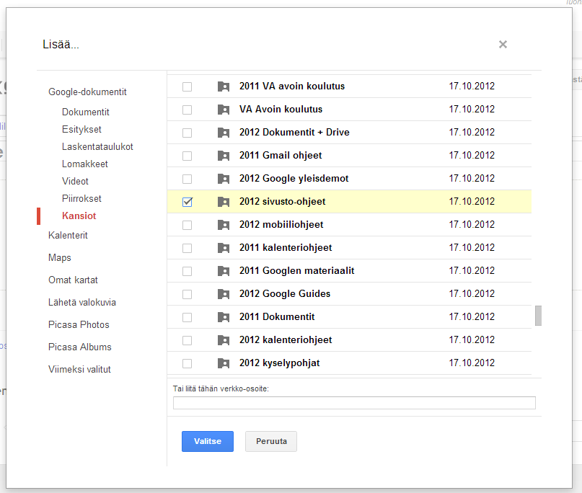Go to Viimeksi valitut section
582x493 pixels.
(x=79, y=369)
